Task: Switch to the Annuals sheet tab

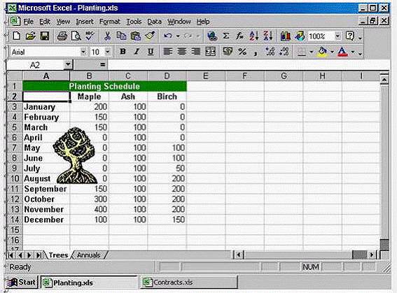Action: [x=89, y=255]
